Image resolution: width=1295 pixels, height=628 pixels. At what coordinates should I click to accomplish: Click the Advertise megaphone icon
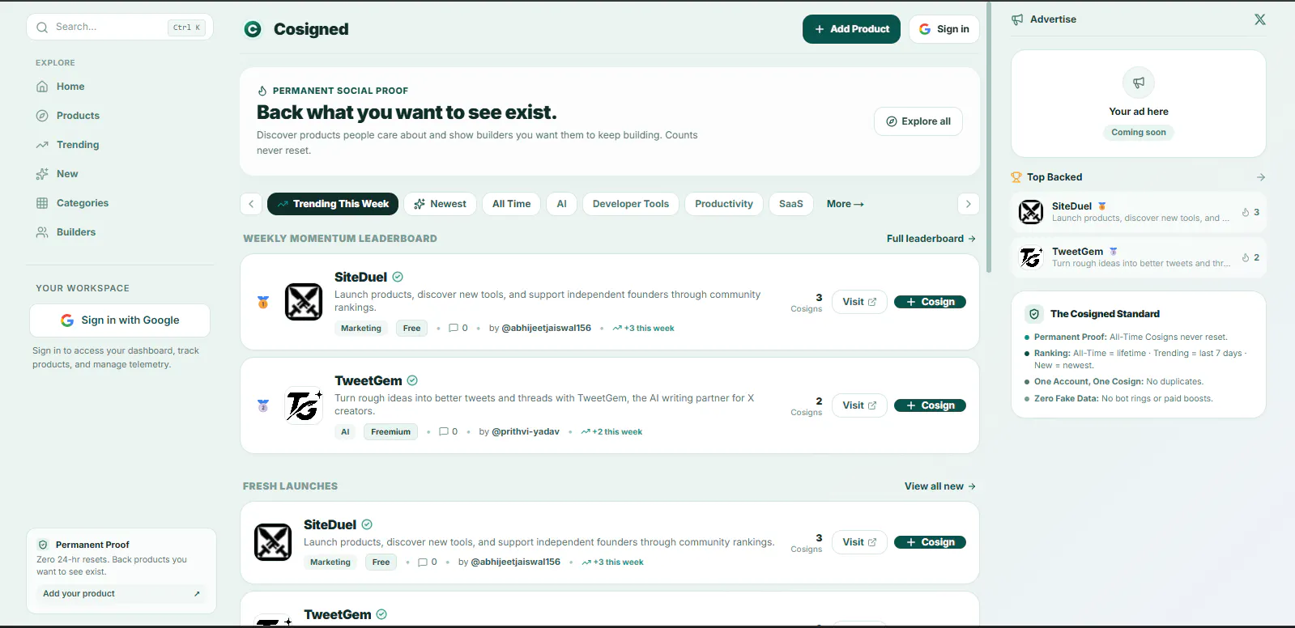pos(1017,19)
